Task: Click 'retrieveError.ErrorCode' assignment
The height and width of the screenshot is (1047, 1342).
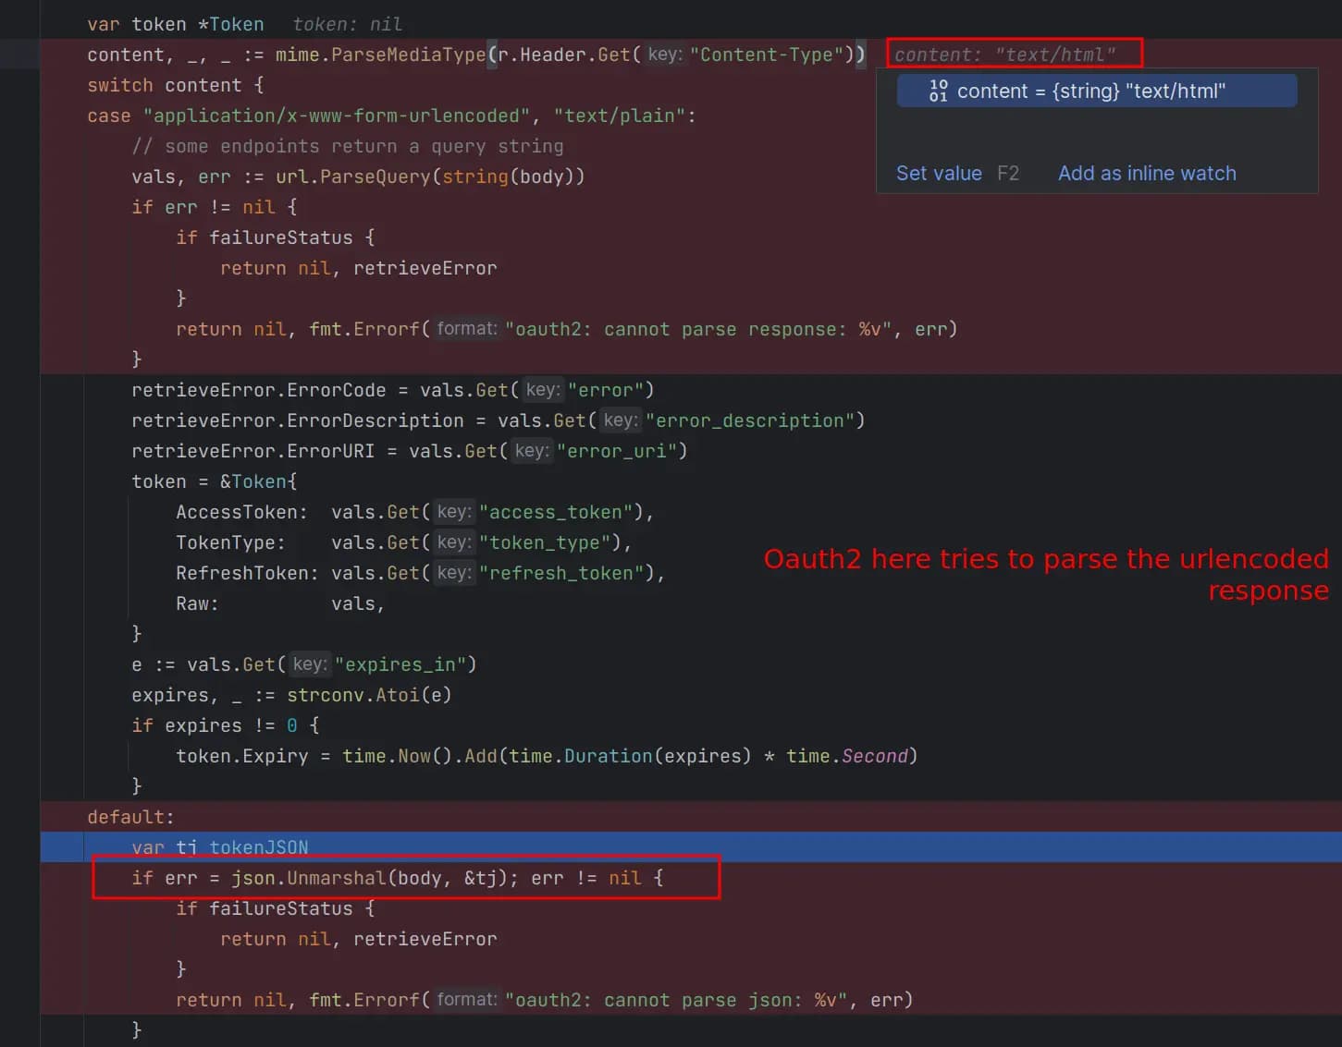Action: (259, 390)
